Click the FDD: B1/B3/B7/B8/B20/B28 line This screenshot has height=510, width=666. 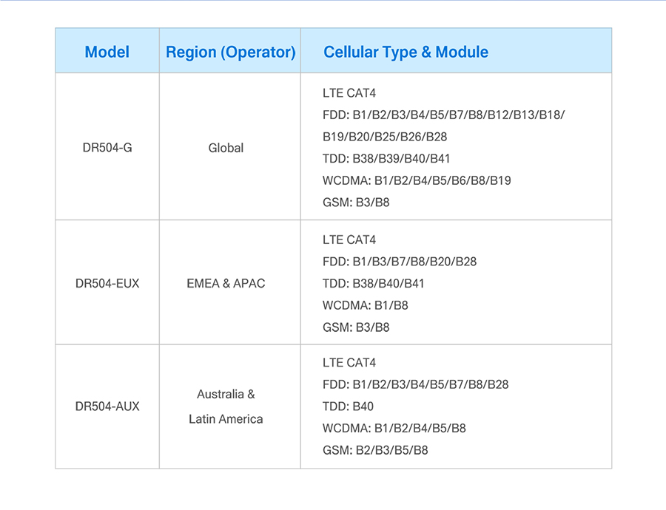pos(400,262)
